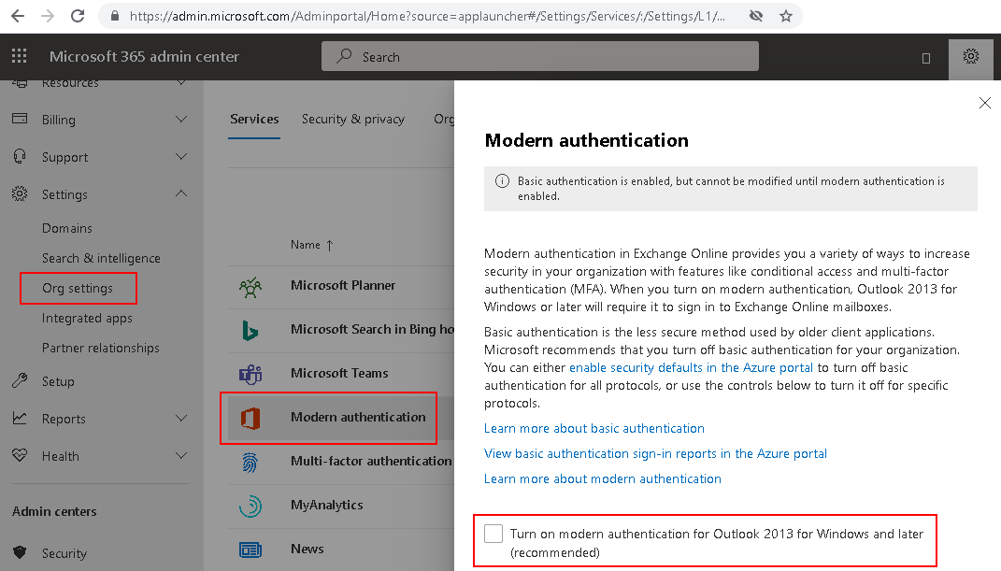Open Org settings in sidebar
The image size is (1001, 571).
78,289
